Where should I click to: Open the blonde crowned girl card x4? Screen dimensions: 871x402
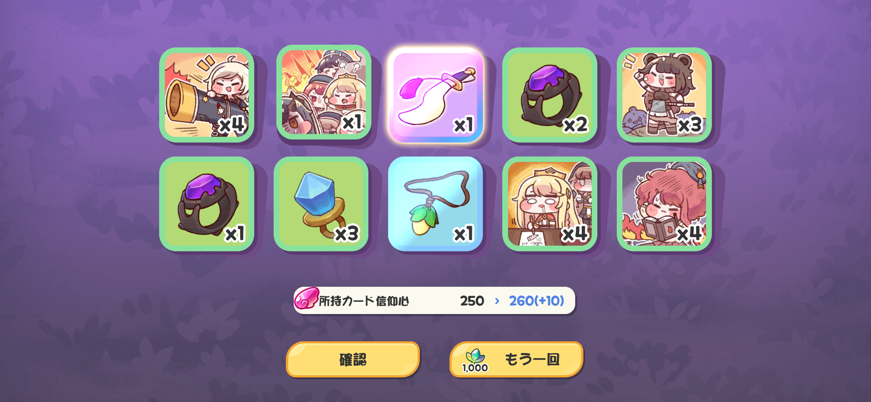550,204
